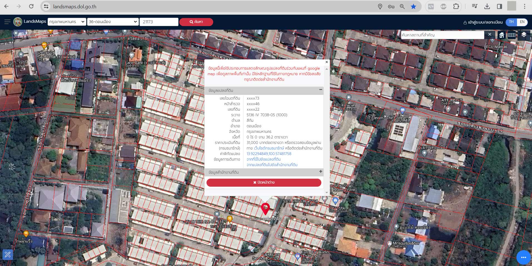Viewport: 532px width, 266px height.
Task: Switch language to TH
Action: [x=511, y=22]
